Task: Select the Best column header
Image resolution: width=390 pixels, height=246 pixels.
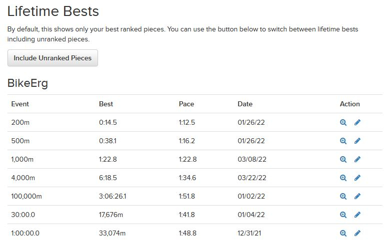Action: tap(106, 104)
